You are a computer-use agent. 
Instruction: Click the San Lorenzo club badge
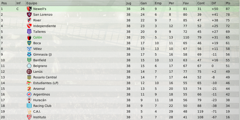pos(29,15)
